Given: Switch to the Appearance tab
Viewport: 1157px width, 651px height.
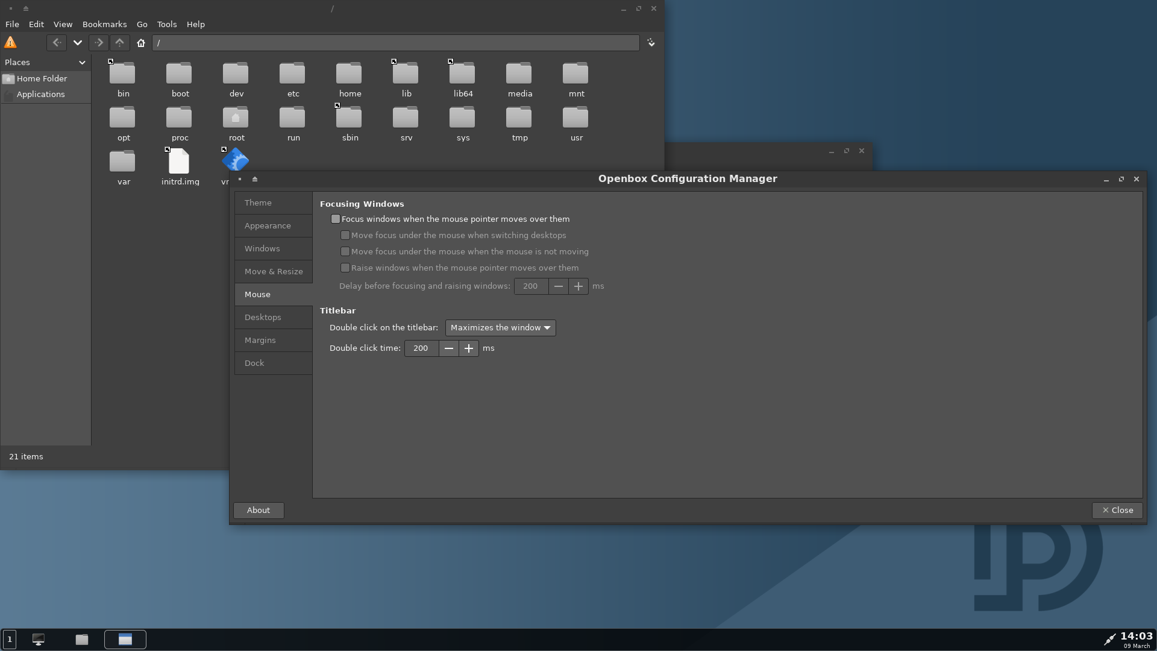Looking at the screenshot, I should (x=273, y=226).
